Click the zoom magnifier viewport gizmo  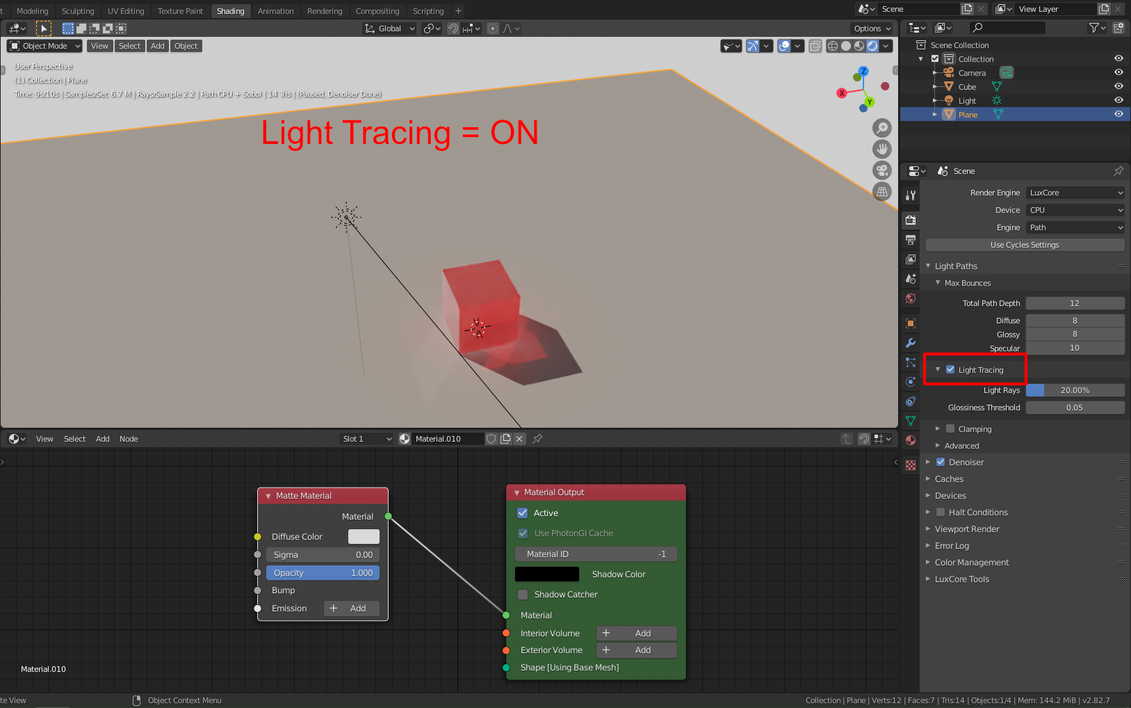click(882, 128)
